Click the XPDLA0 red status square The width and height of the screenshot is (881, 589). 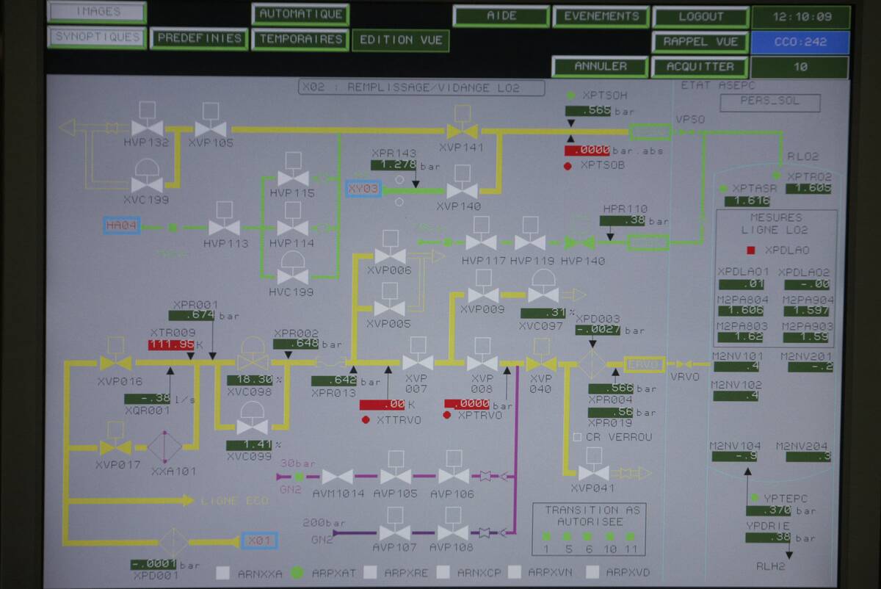pos(750,250)
